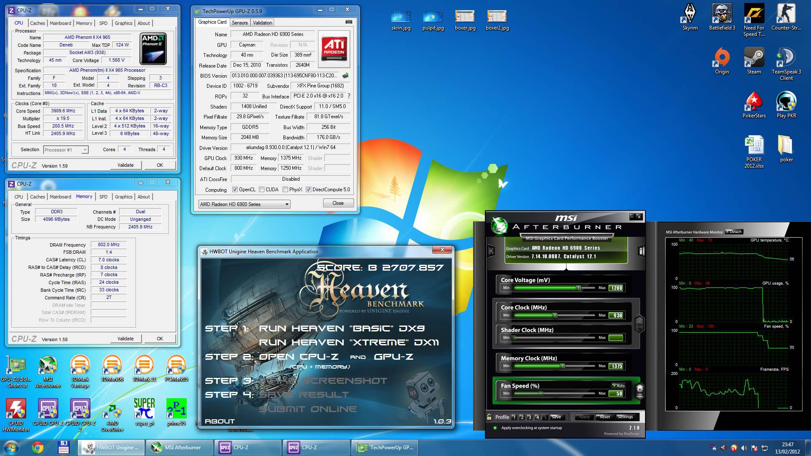The height and width of the screenshot is (456, 811).
Task: Toggle the PhysX checkbox in GPU-Z
Action: click(x=285, y=190)
